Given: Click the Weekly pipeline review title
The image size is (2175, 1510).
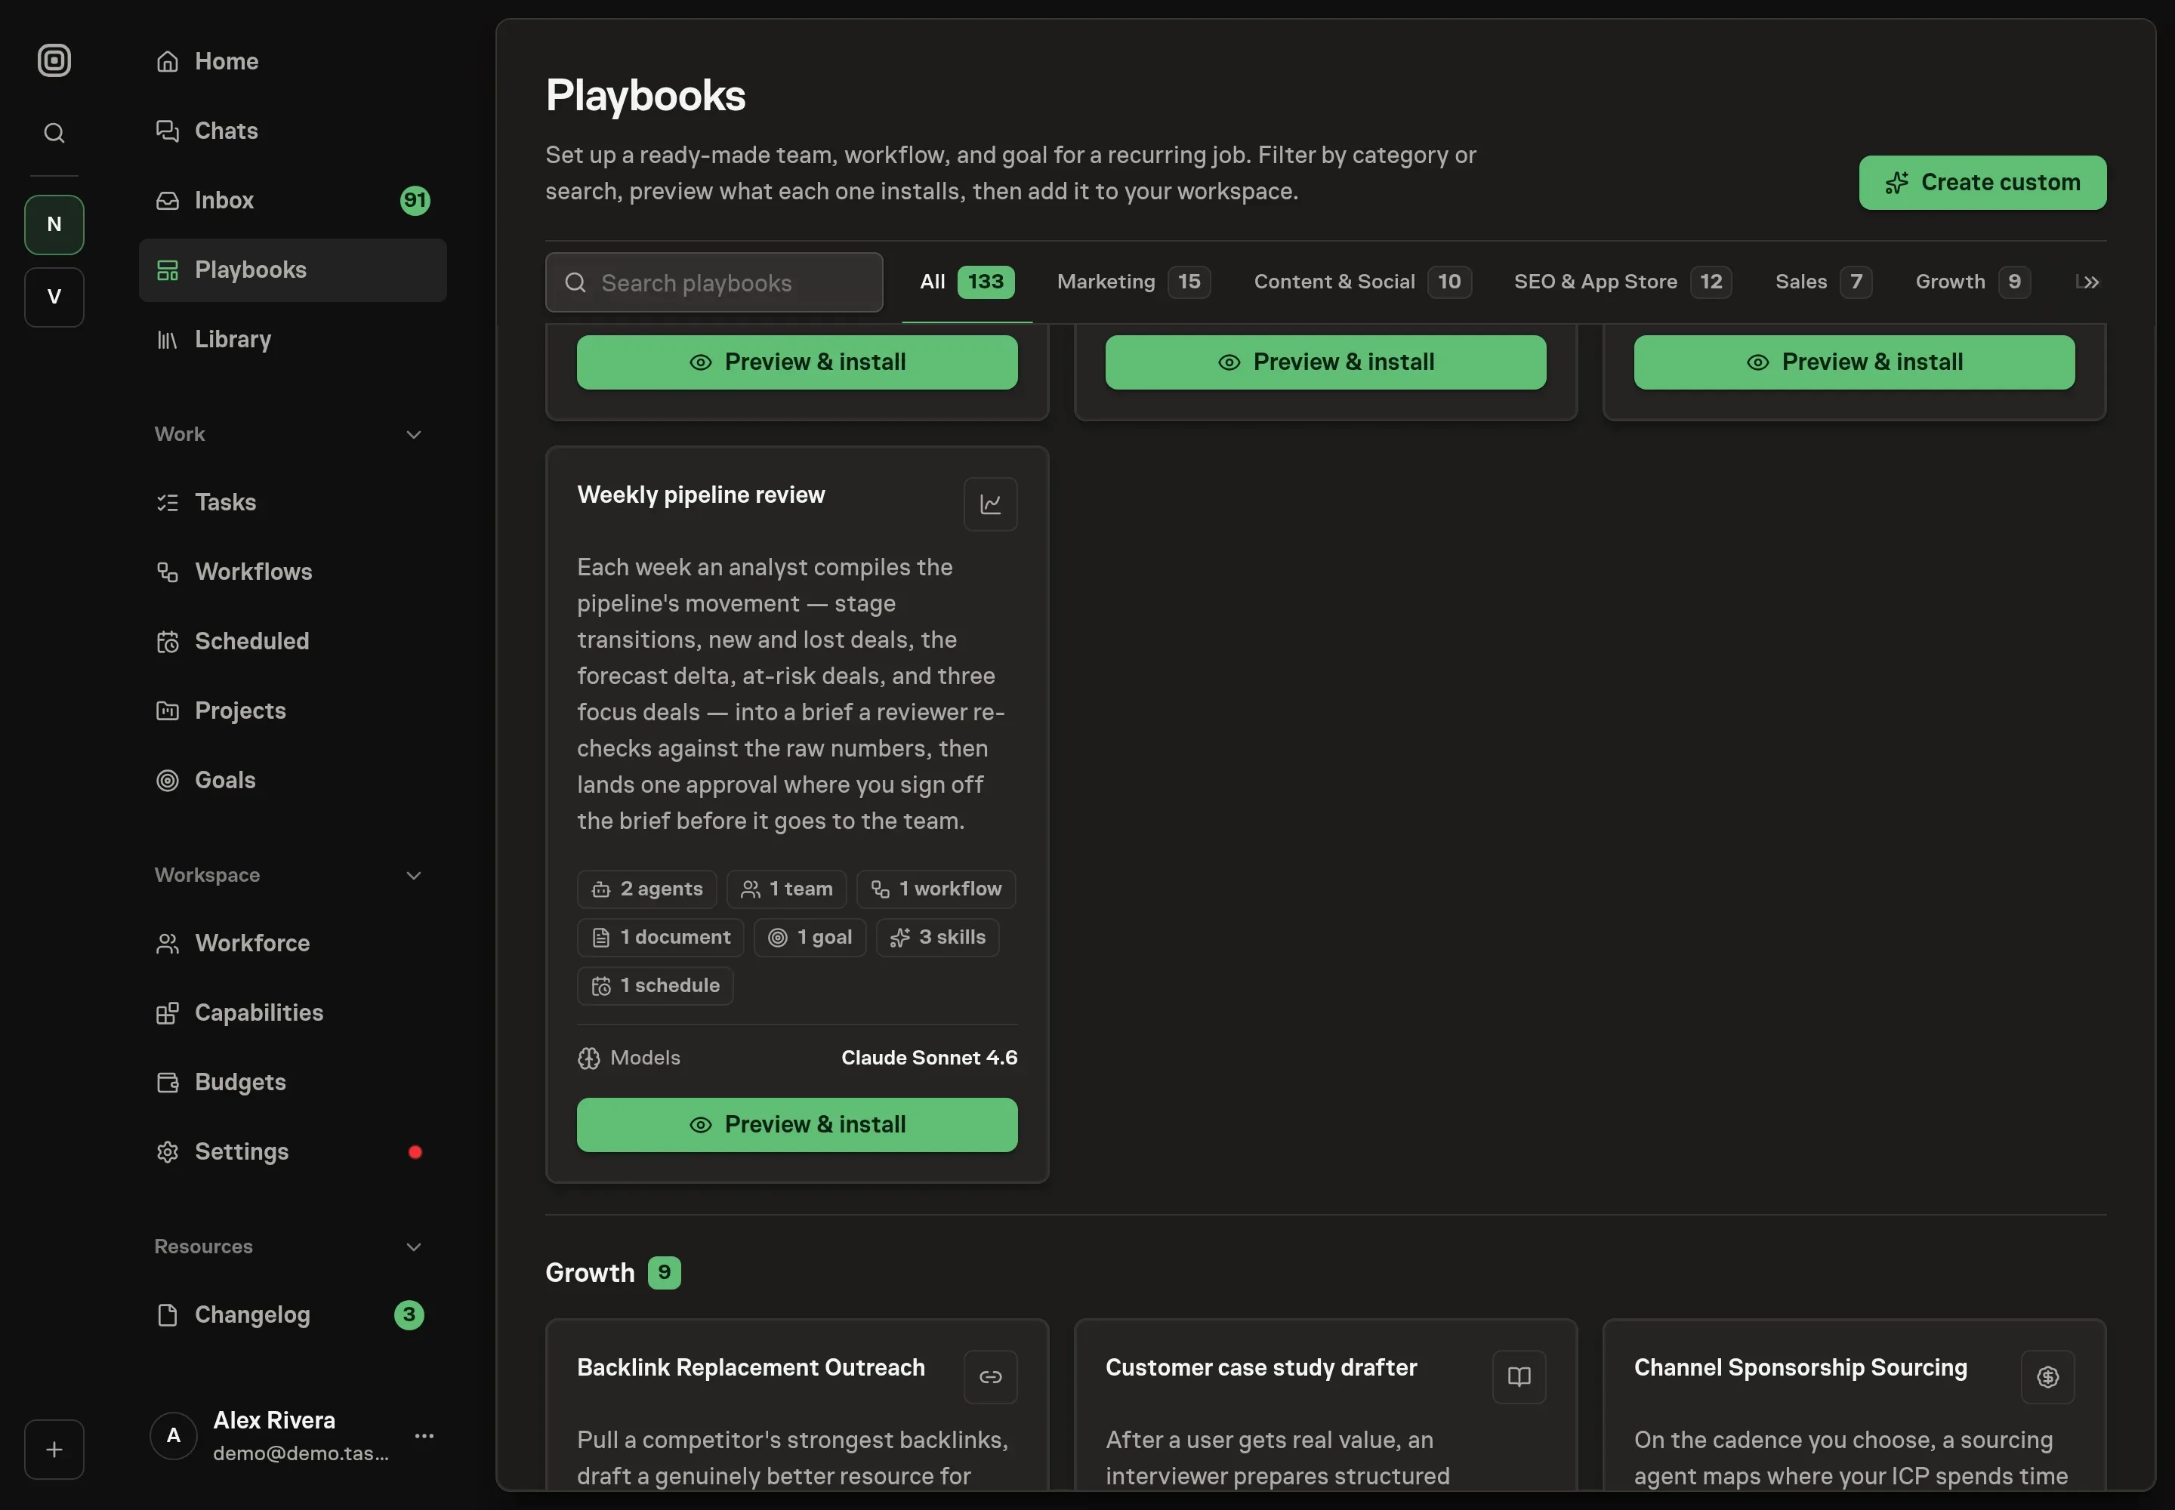Looking at the screenshot, I should click(700, 495).
